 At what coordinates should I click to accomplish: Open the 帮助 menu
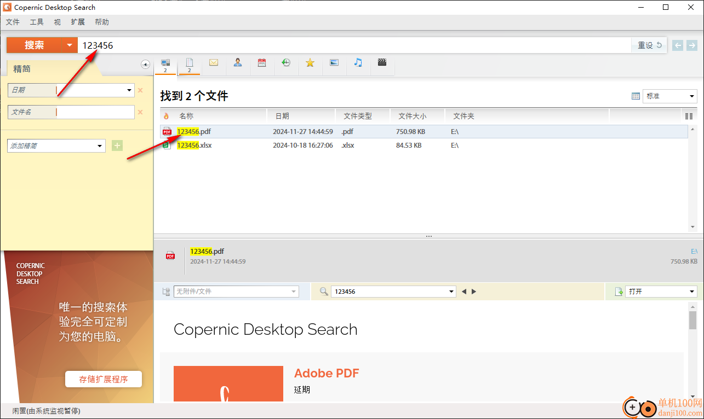coord(102,22)
